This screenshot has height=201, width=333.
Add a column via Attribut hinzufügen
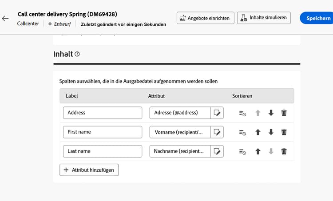pyautogui.click(x=89, y=170)
